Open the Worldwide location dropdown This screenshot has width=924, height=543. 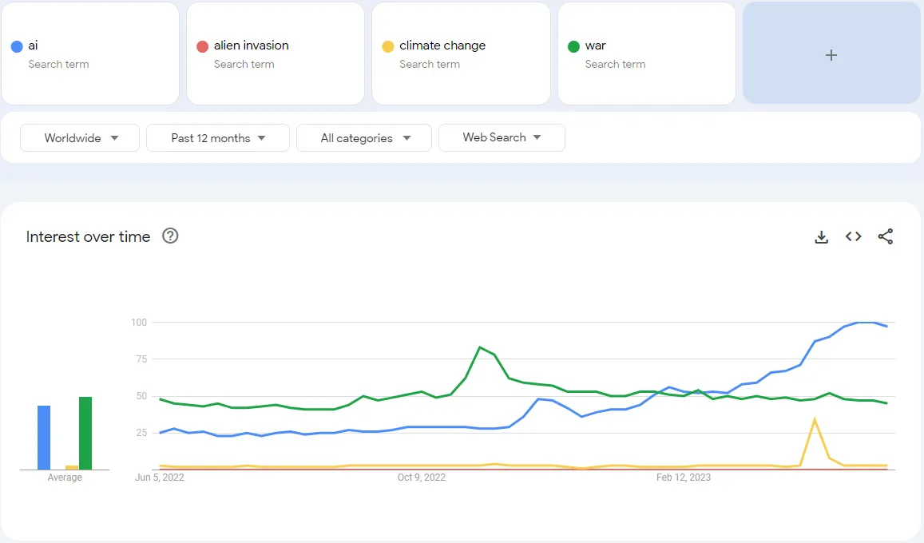point(79,137)
